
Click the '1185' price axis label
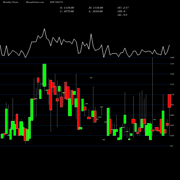pos(172,64)
